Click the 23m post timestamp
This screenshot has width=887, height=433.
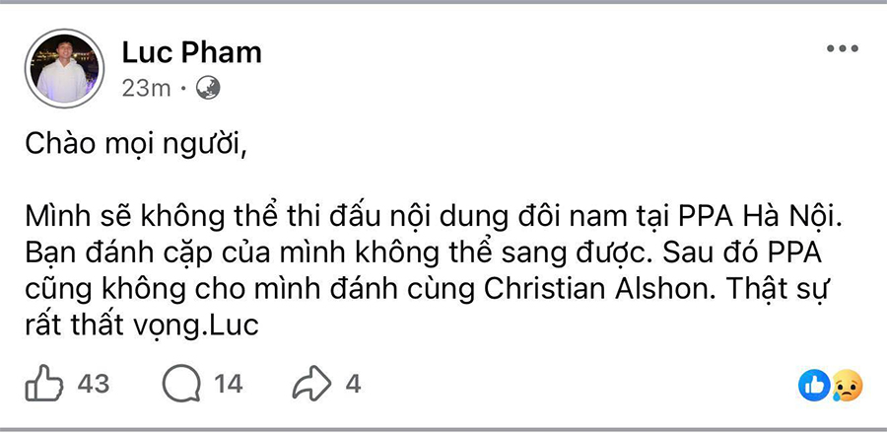[146, 89]
